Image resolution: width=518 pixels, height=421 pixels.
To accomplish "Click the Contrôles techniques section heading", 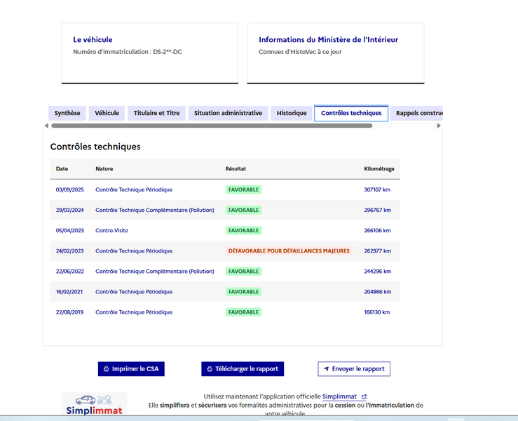I will pyautogui.click(x=95, y=147).
